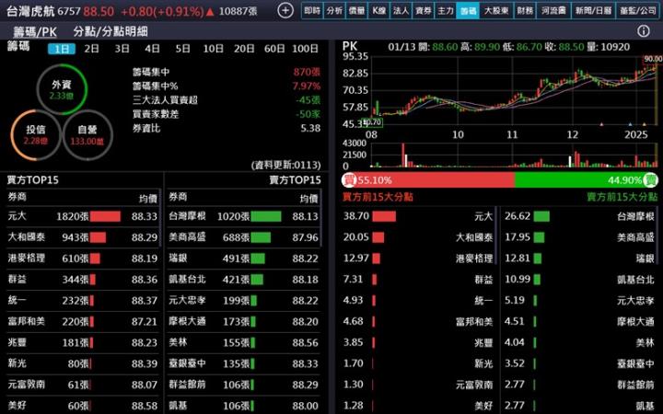This screenshot has height=414, width=663.
Task: Open the 新聞/日曆 tab
Action: pos(593,10)
